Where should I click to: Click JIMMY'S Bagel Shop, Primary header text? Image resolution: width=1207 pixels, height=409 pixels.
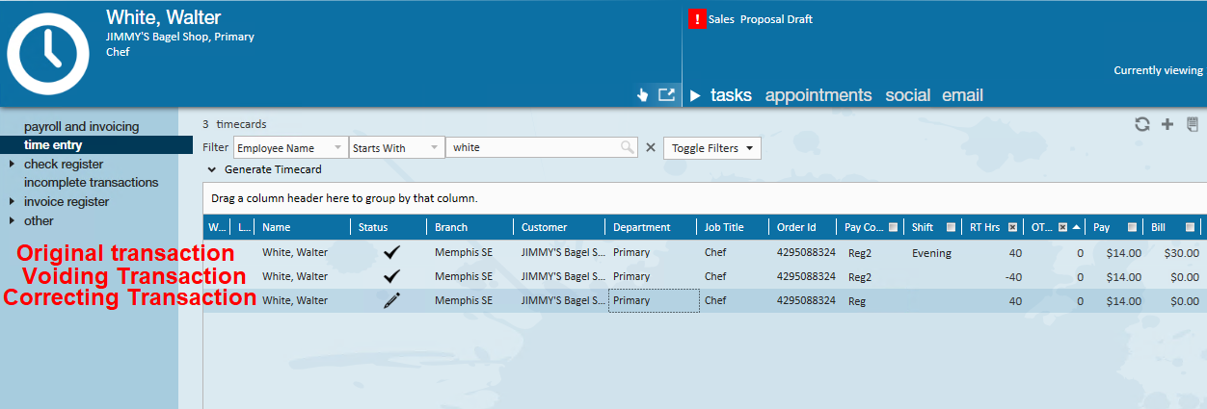pos(180,37)
